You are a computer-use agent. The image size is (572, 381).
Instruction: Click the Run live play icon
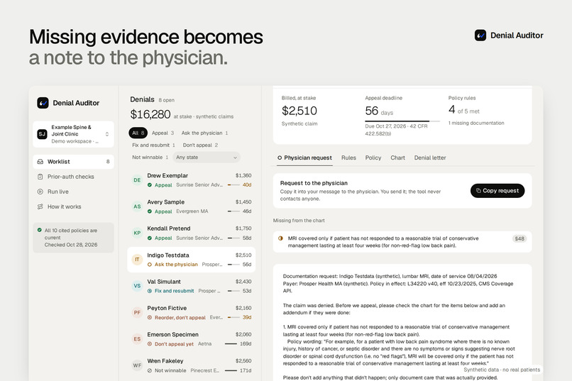(x=40, y=192)
